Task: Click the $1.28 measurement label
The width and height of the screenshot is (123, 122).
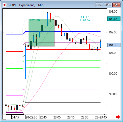Action: pos(85,17)
